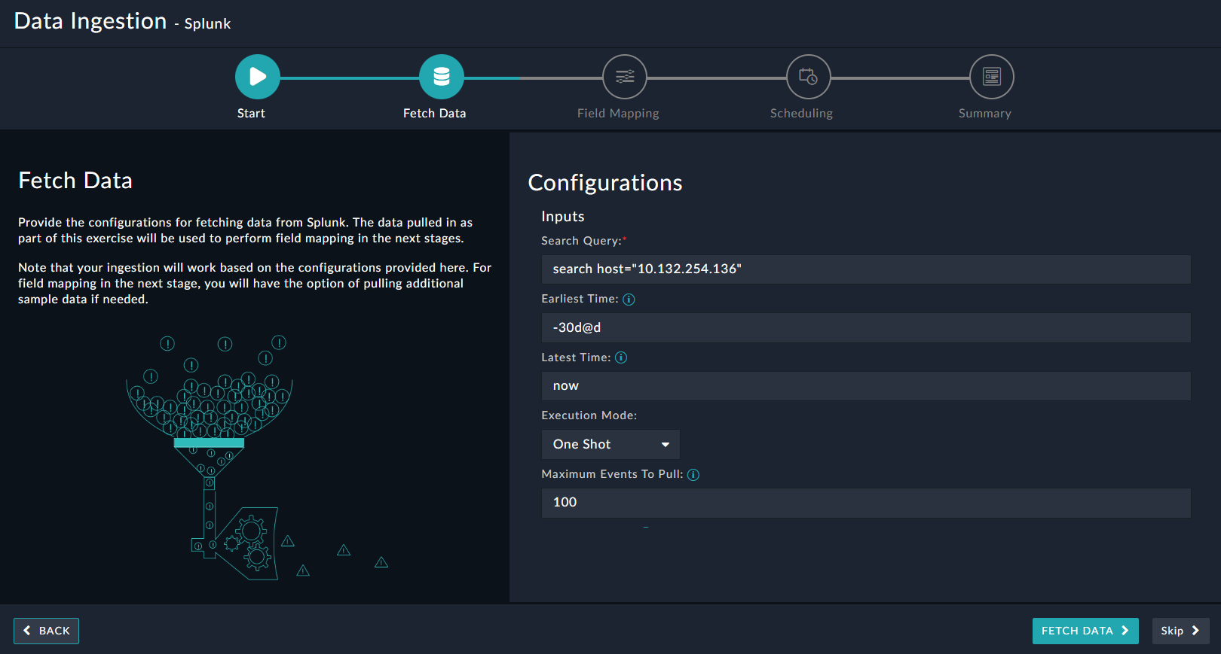Image resolution: width=1221 pixels, height=654 pixels.
Task: Select the Field Mapping sliders icon
Action: tap(625, 77)
